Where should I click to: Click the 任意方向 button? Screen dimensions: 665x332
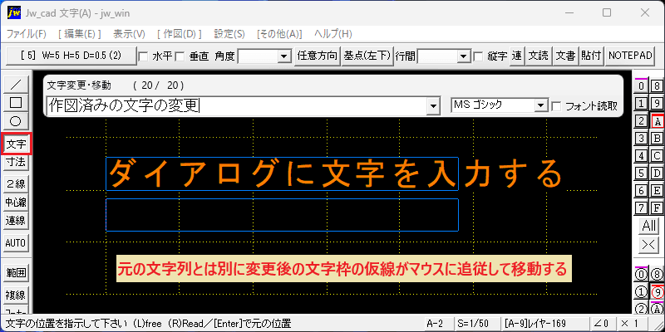coord(318,56)
